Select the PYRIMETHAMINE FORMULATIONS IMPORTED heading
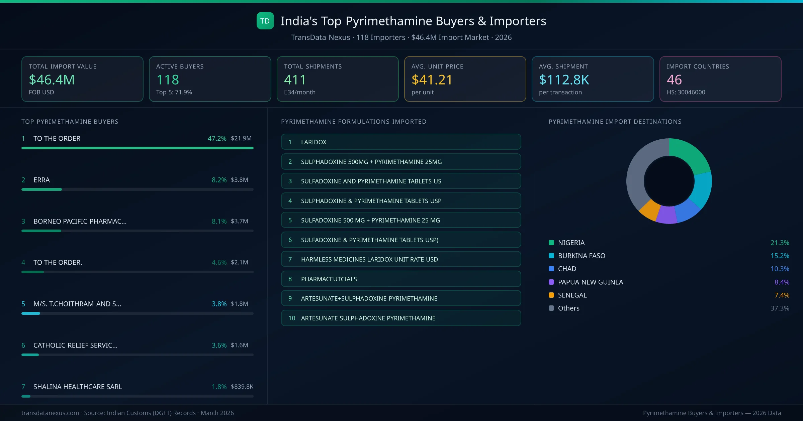 [354, 122]
